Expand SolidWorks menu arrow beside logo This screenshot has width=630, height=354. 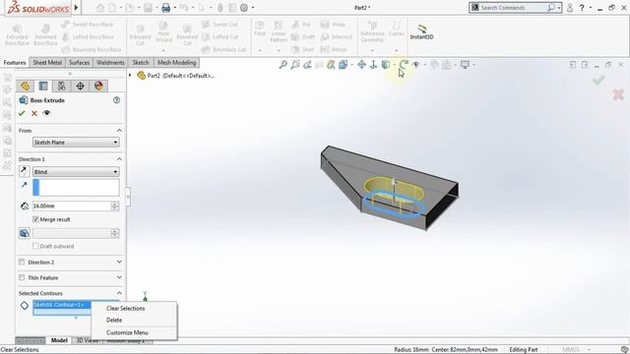click(x=77, y=8)
